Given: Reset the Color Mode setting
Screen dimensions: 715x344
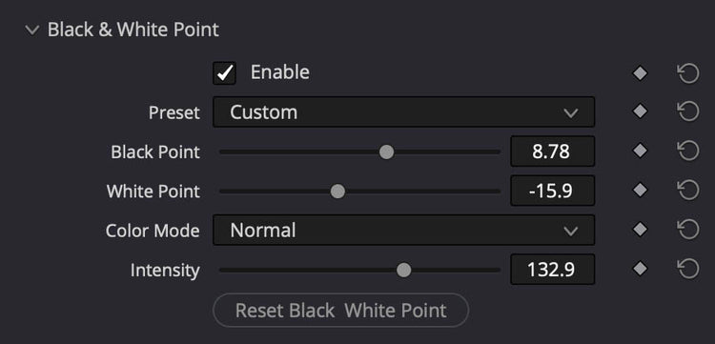Looking at the screenshot, I should click(688, 230).
